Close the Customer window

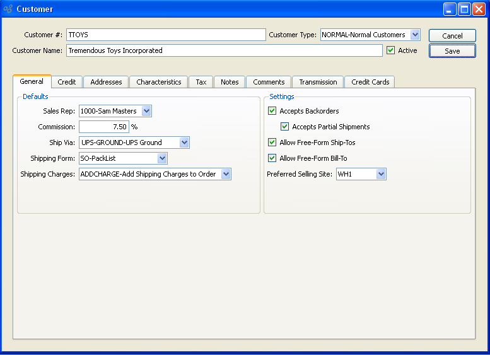pos(479,9)
